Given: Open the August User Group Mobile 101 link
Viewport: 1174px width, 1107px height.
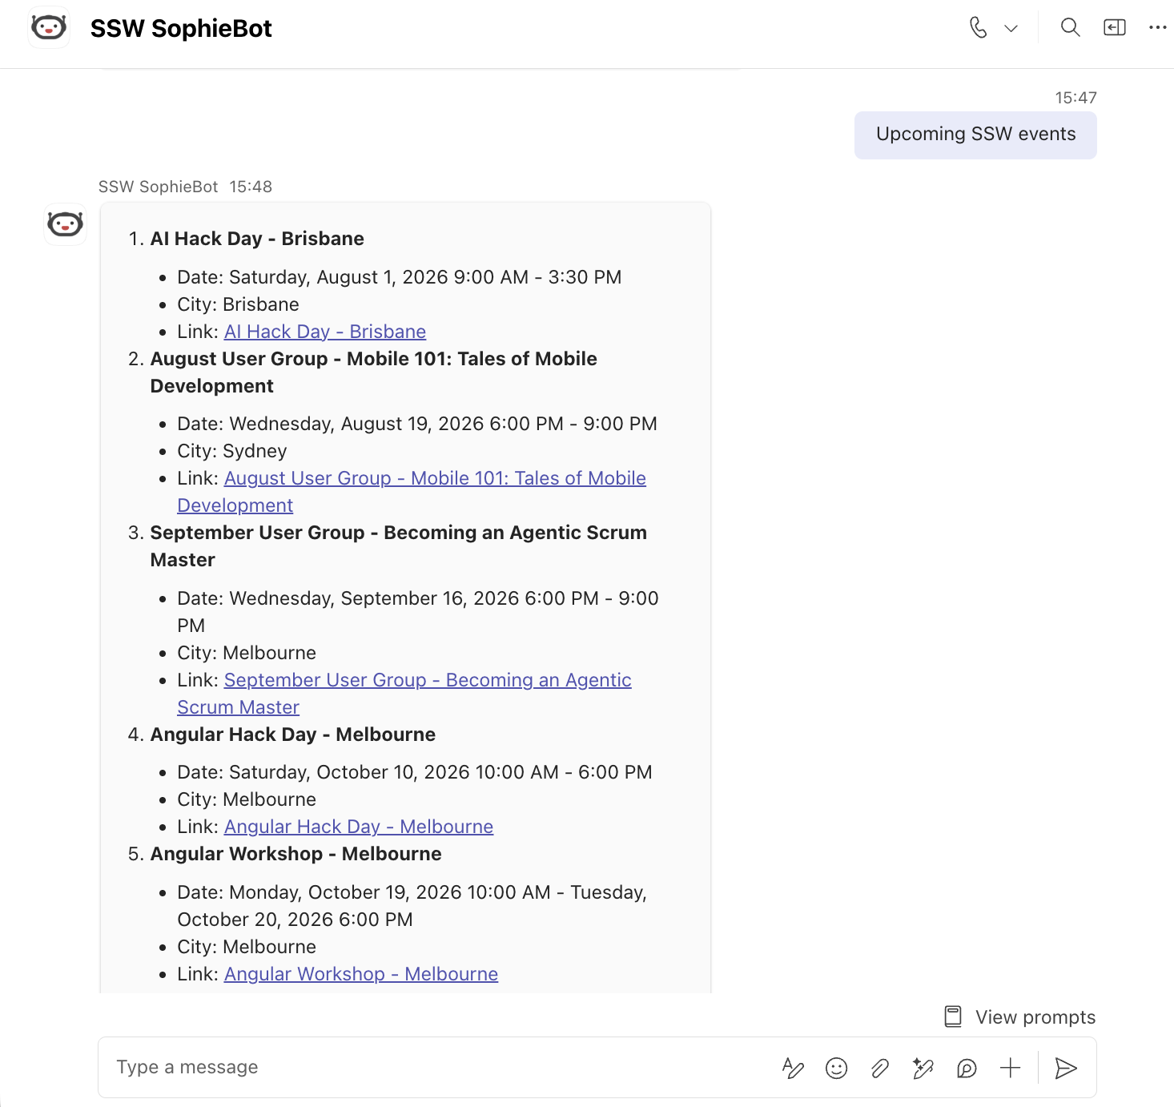Looking at the screenshot, I should (412, 492).
